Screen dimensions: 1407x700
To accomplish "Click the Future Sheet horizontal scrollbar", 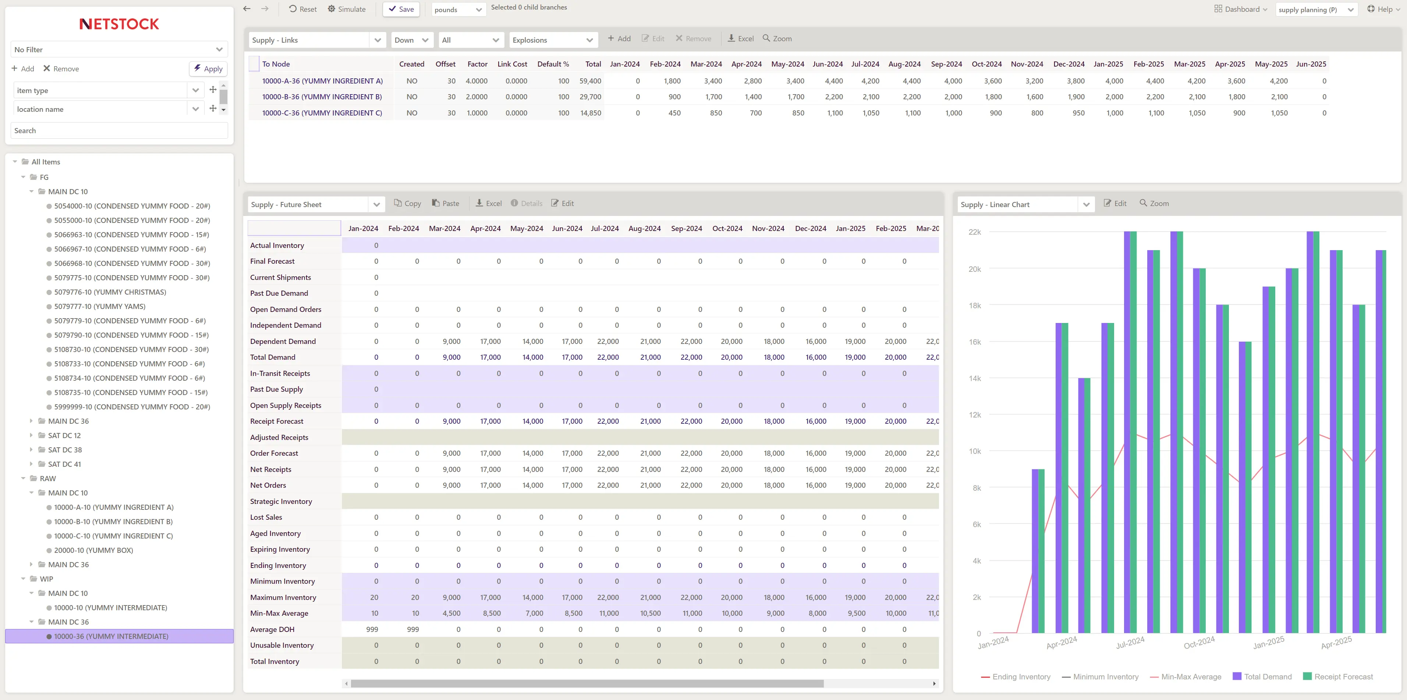I will (x=587, y=683).
